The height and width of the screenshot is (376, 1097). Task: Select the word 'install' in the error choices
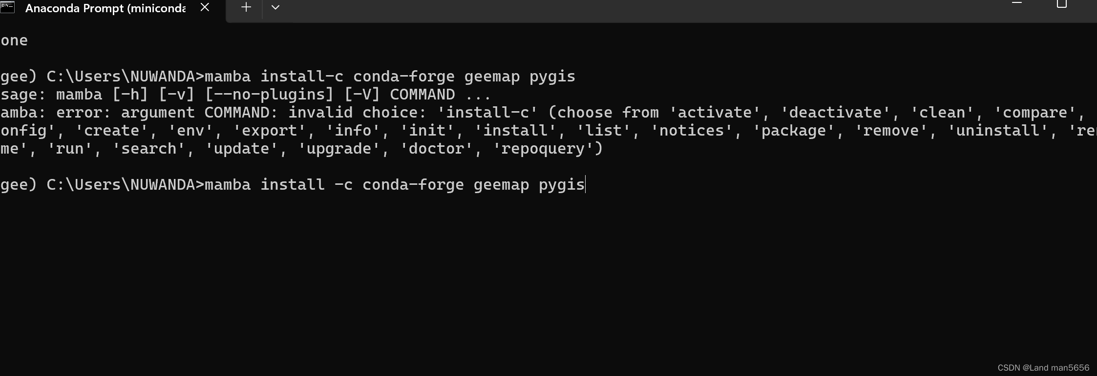click(516, 130)
